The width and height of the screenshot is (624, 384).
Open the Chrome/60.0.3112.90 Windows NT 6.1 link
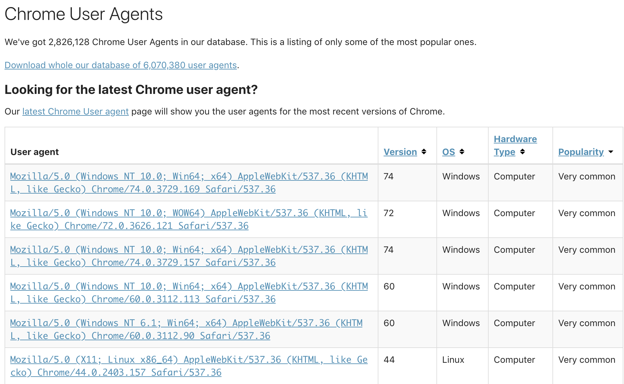(186, 329)
